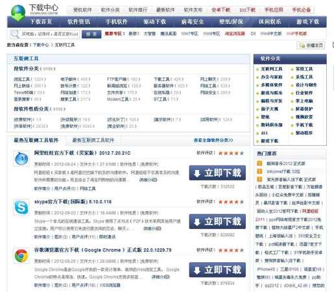
Task: Open the 阿里旺旺 blue app icon
Action: (x=21, y=159)
